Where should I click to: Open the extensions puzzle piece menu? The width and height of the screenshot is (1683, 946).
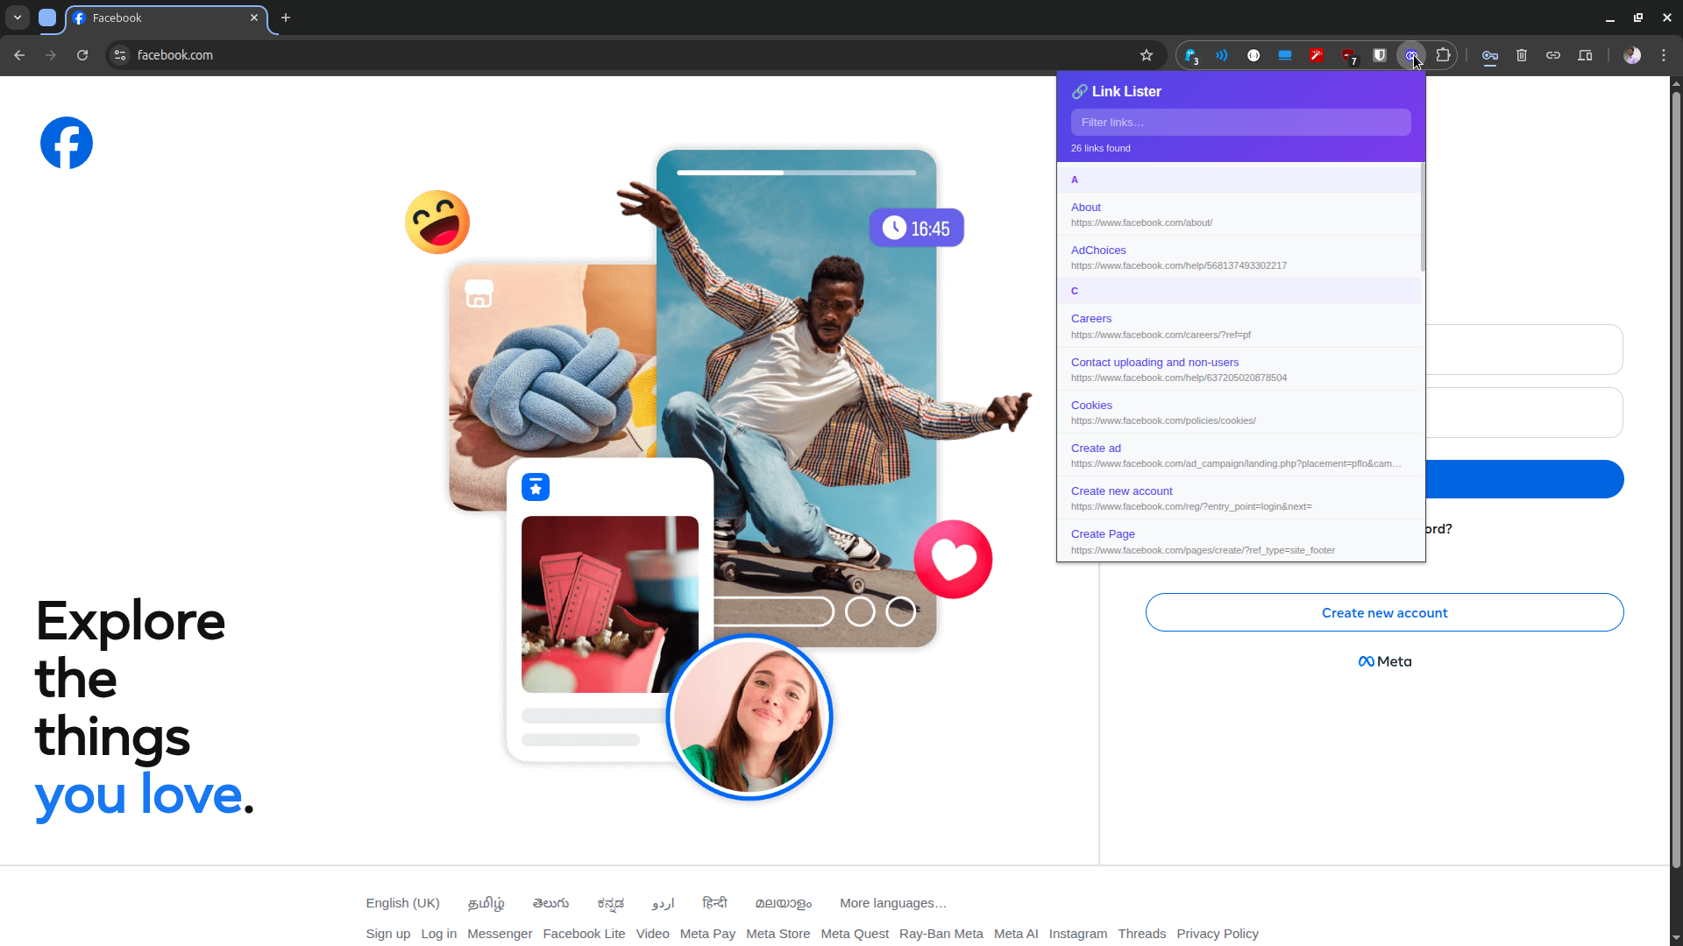1443,54
